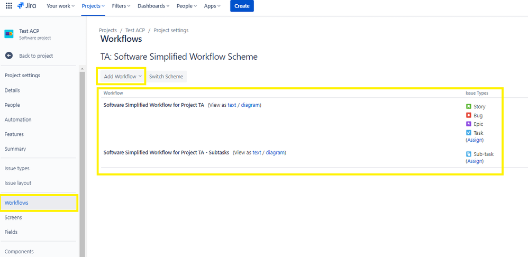This screenshot has height=257, width=528.
Task: Click the Workflows page heading
Action: 121,39
